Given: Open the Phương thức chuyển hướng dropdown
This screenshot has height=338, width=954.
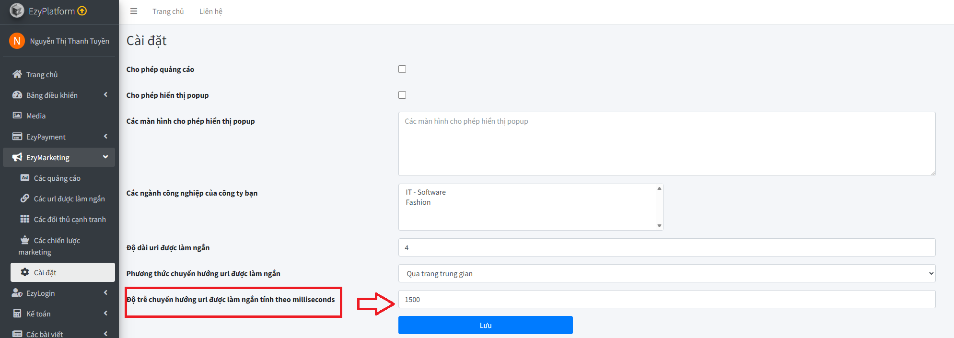Looking at the screenshot, I should pyautogui.click(x=666, y=273).
